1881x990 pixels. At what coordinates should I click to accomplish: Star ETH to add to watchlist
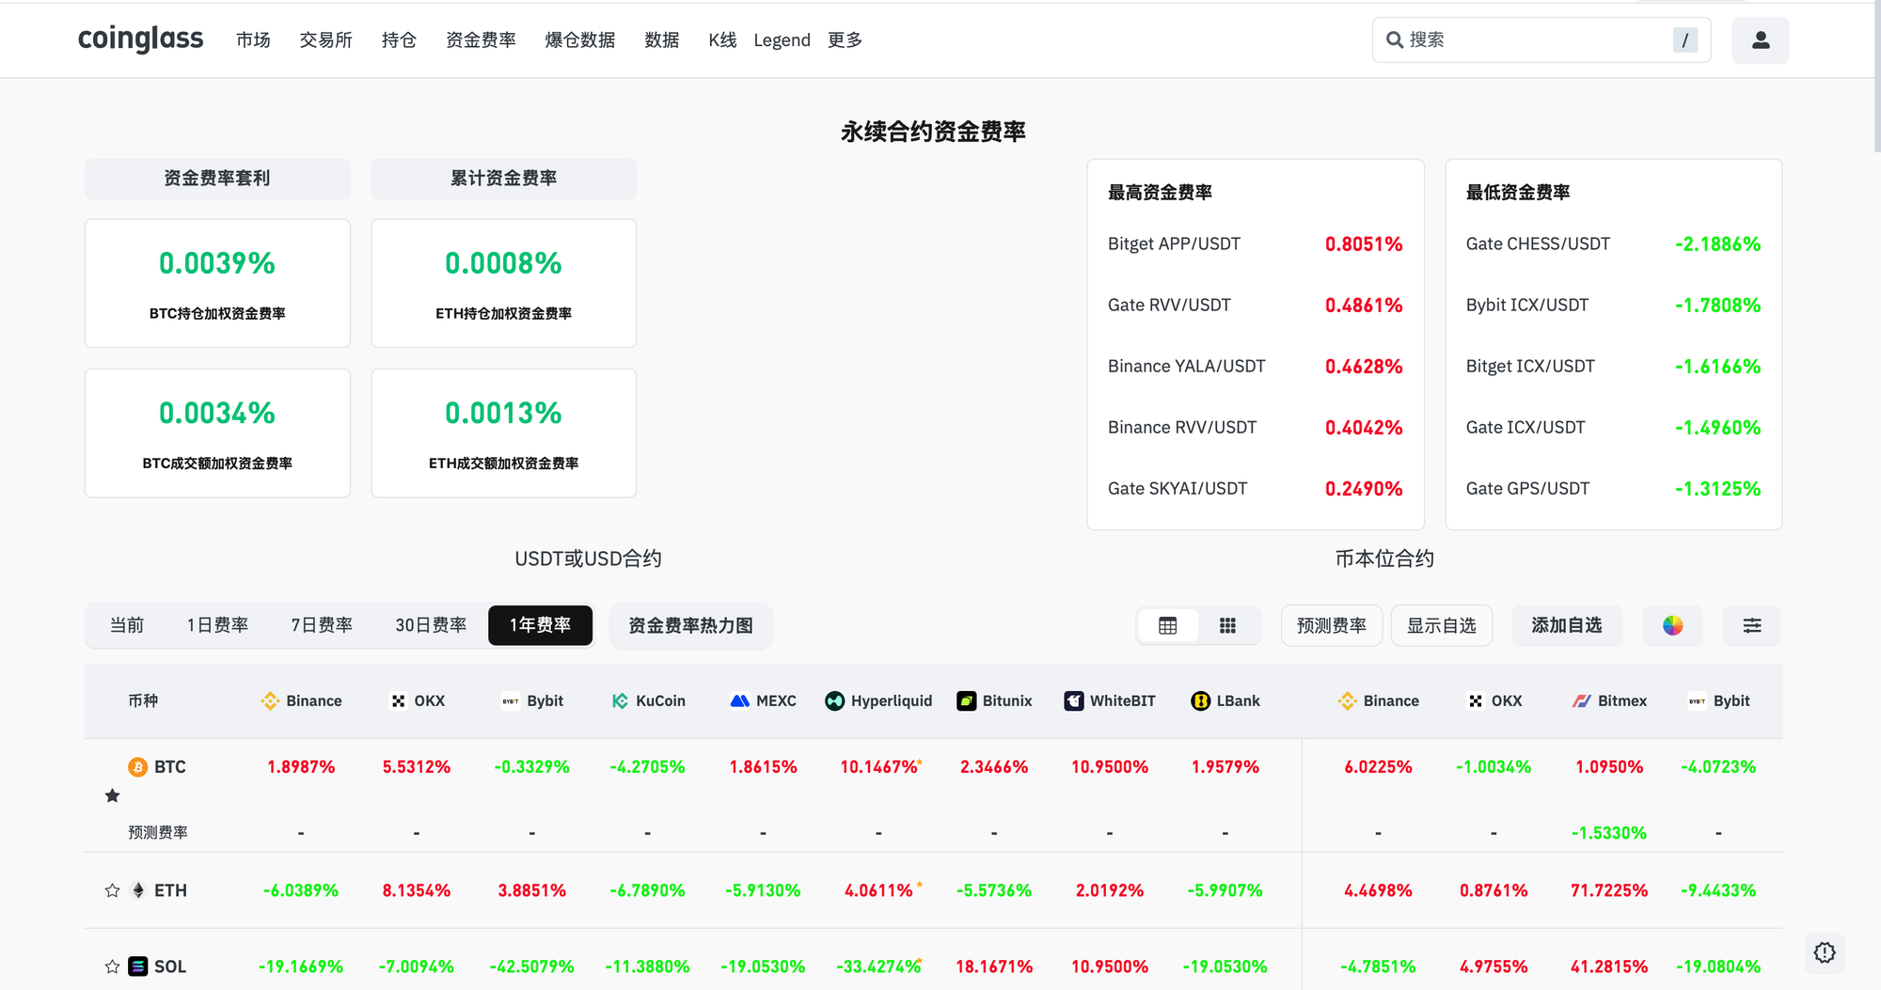[x=113, y=890]
